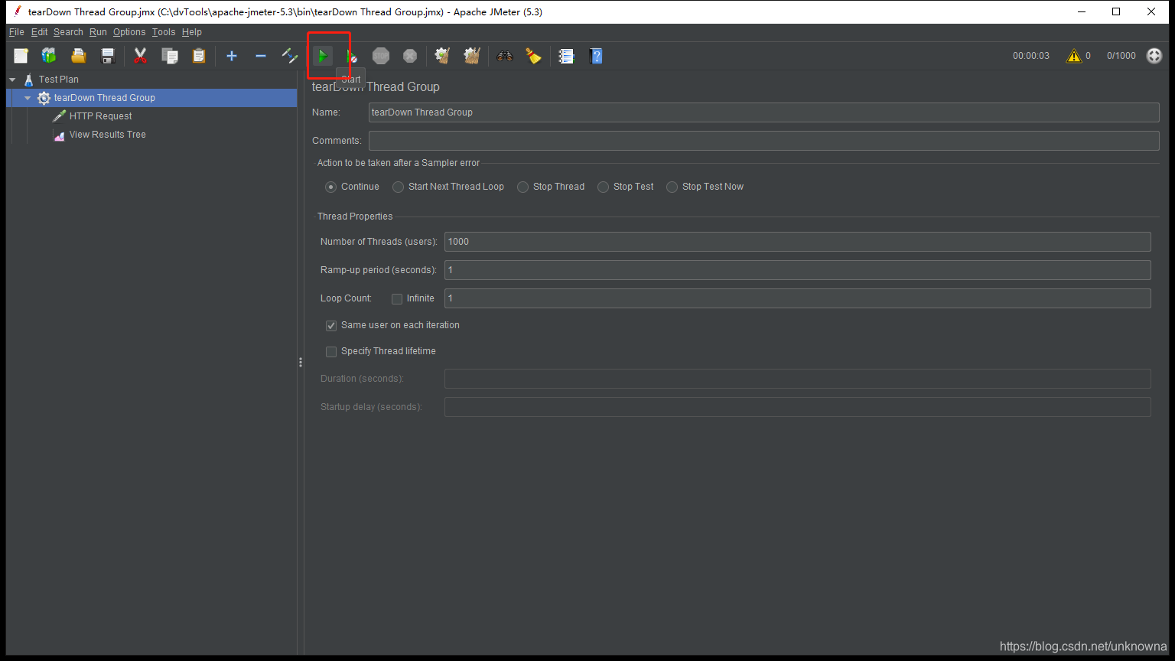Select the Stop Test Now radio button
1175x661 pixels.
pyautogui.click(x=672, y=187)
